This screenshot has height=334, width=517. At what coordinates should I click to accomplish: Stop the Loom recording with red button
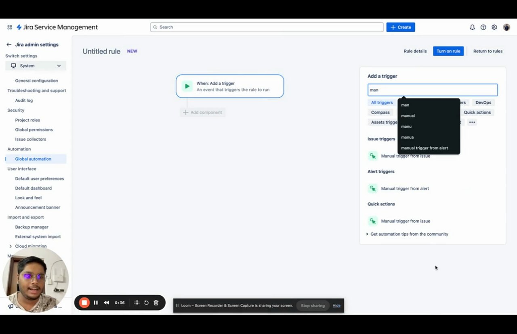pyautogui.click(x=84, y=303)
